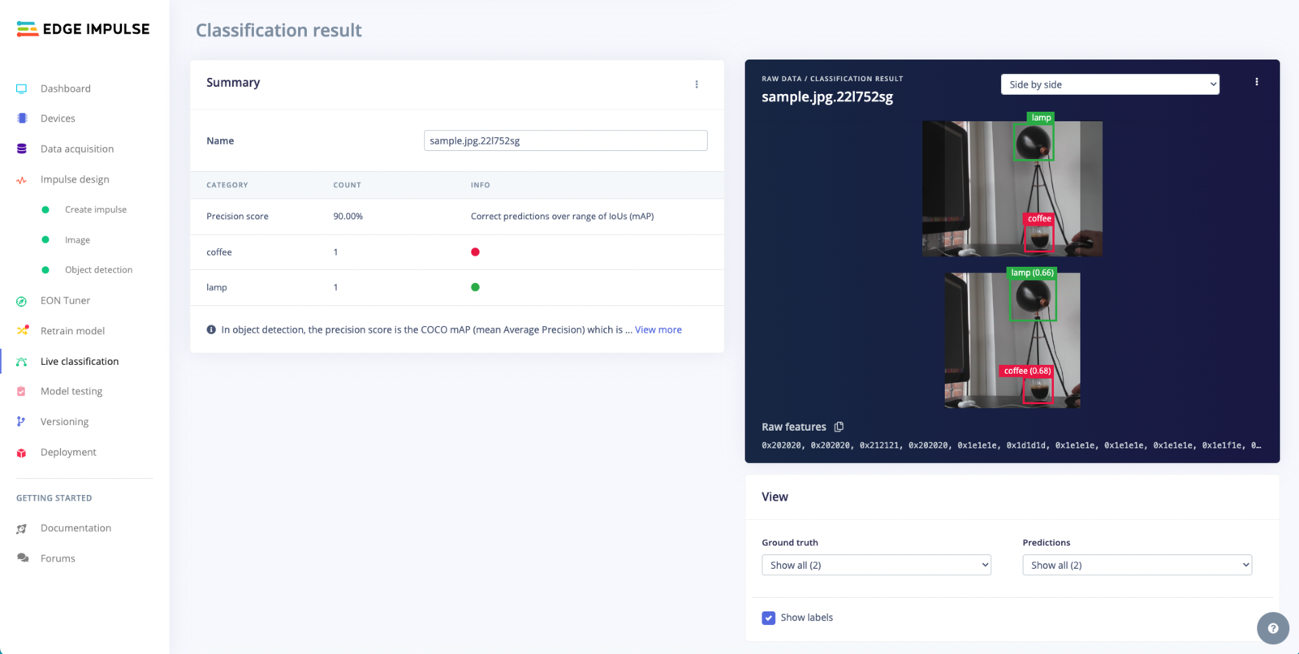Navigate to EON Tuner

click(65, 301)
